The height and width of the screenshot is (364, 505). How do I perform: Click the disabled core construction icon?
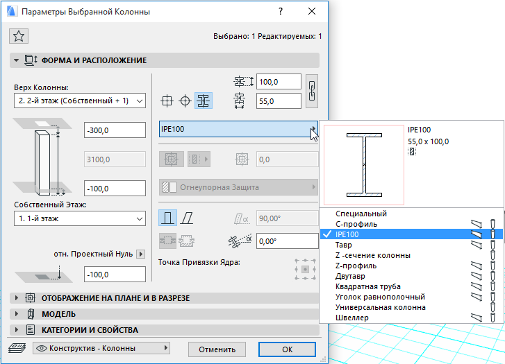[x=172, y=159]
